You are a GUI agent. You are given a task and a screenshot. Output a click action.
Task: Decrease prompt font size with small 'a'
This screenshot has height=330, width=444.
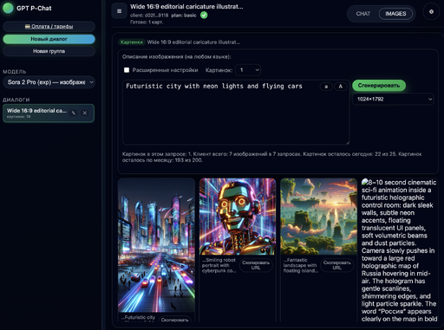(326, 87)
